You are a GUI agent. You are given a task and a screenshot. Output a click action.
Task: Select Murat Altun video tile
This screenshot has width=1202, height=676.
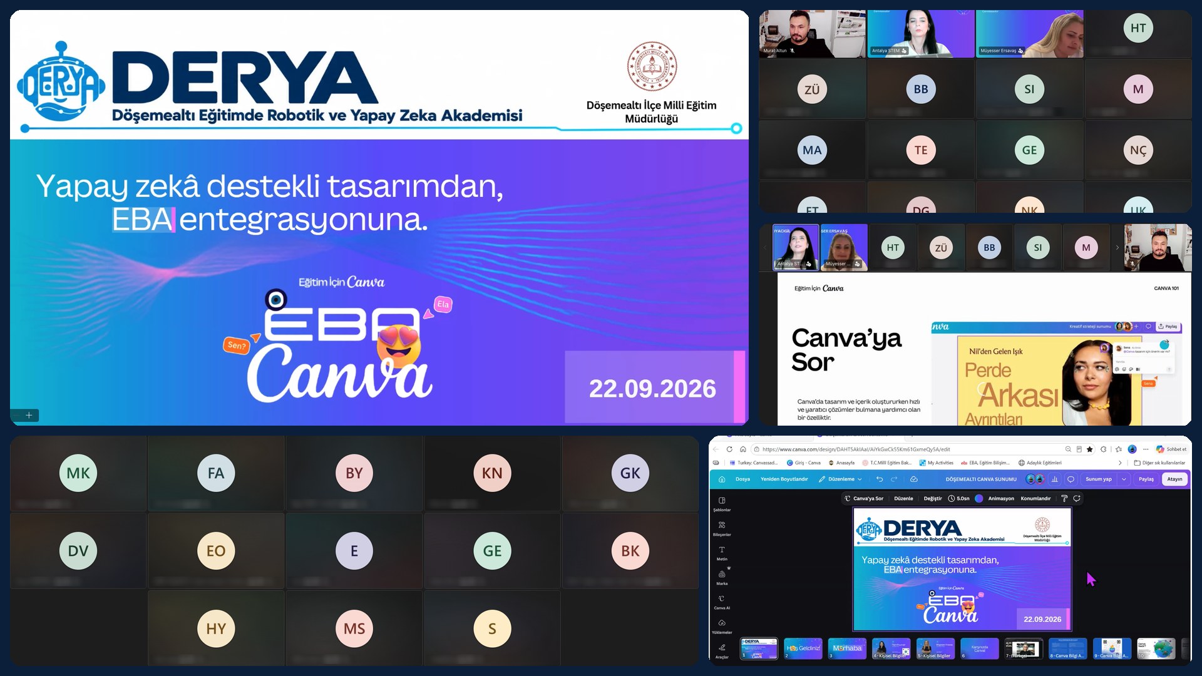click(812, 34)
